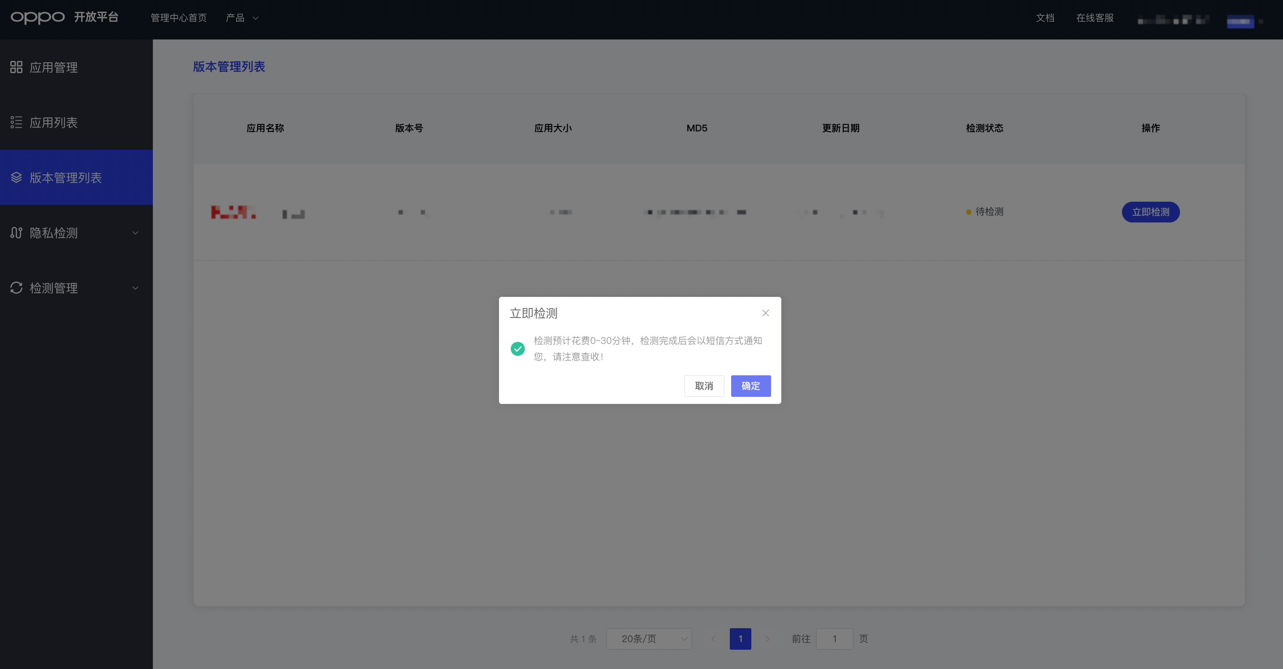Screen dimensions: 1283x669
Task: Click the 立即检测 button in the table row
Action: click(1150, 212)
